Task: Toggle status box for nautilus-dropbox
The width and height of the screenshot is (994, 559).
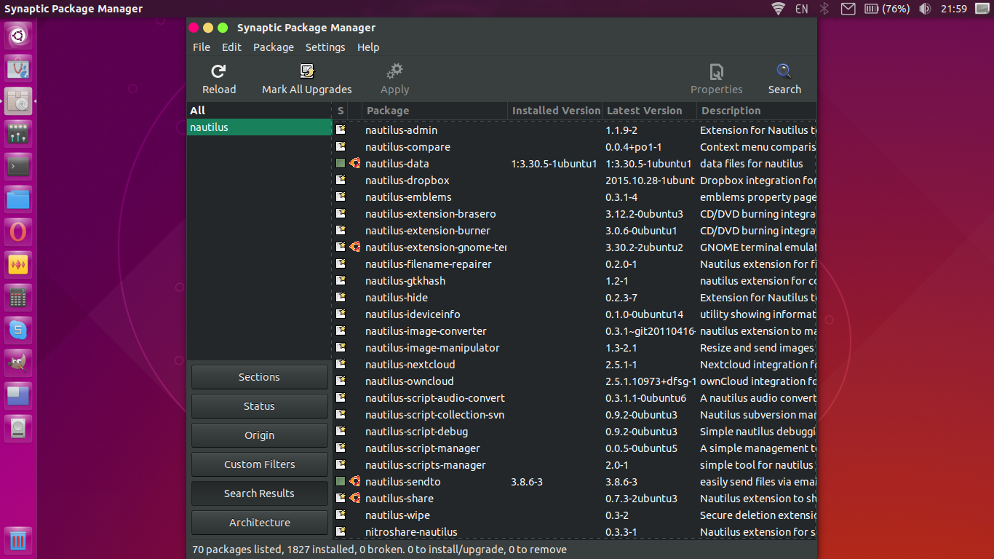Action: click(341, 181)
